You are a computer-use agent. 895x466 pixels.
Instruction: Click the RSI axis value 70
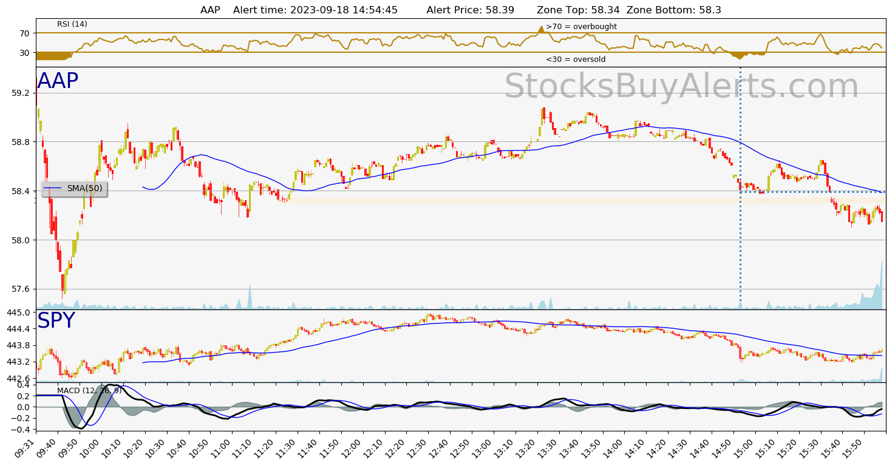coord(24,33)
